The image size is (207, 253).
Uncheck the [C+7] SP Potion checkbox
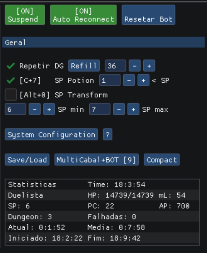(11, 80)
